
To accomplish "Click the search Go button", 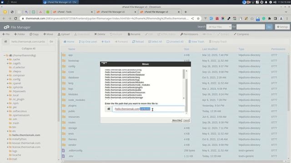I will coord(269,27).
